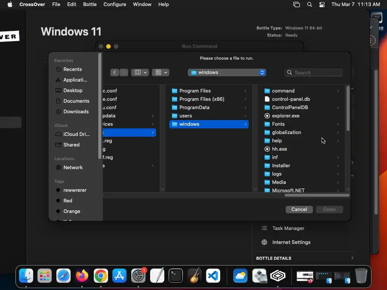Open the Apple menu
The width and height of the screenshot is (387, 290).
pyautogui.click(x=10, y=5)
